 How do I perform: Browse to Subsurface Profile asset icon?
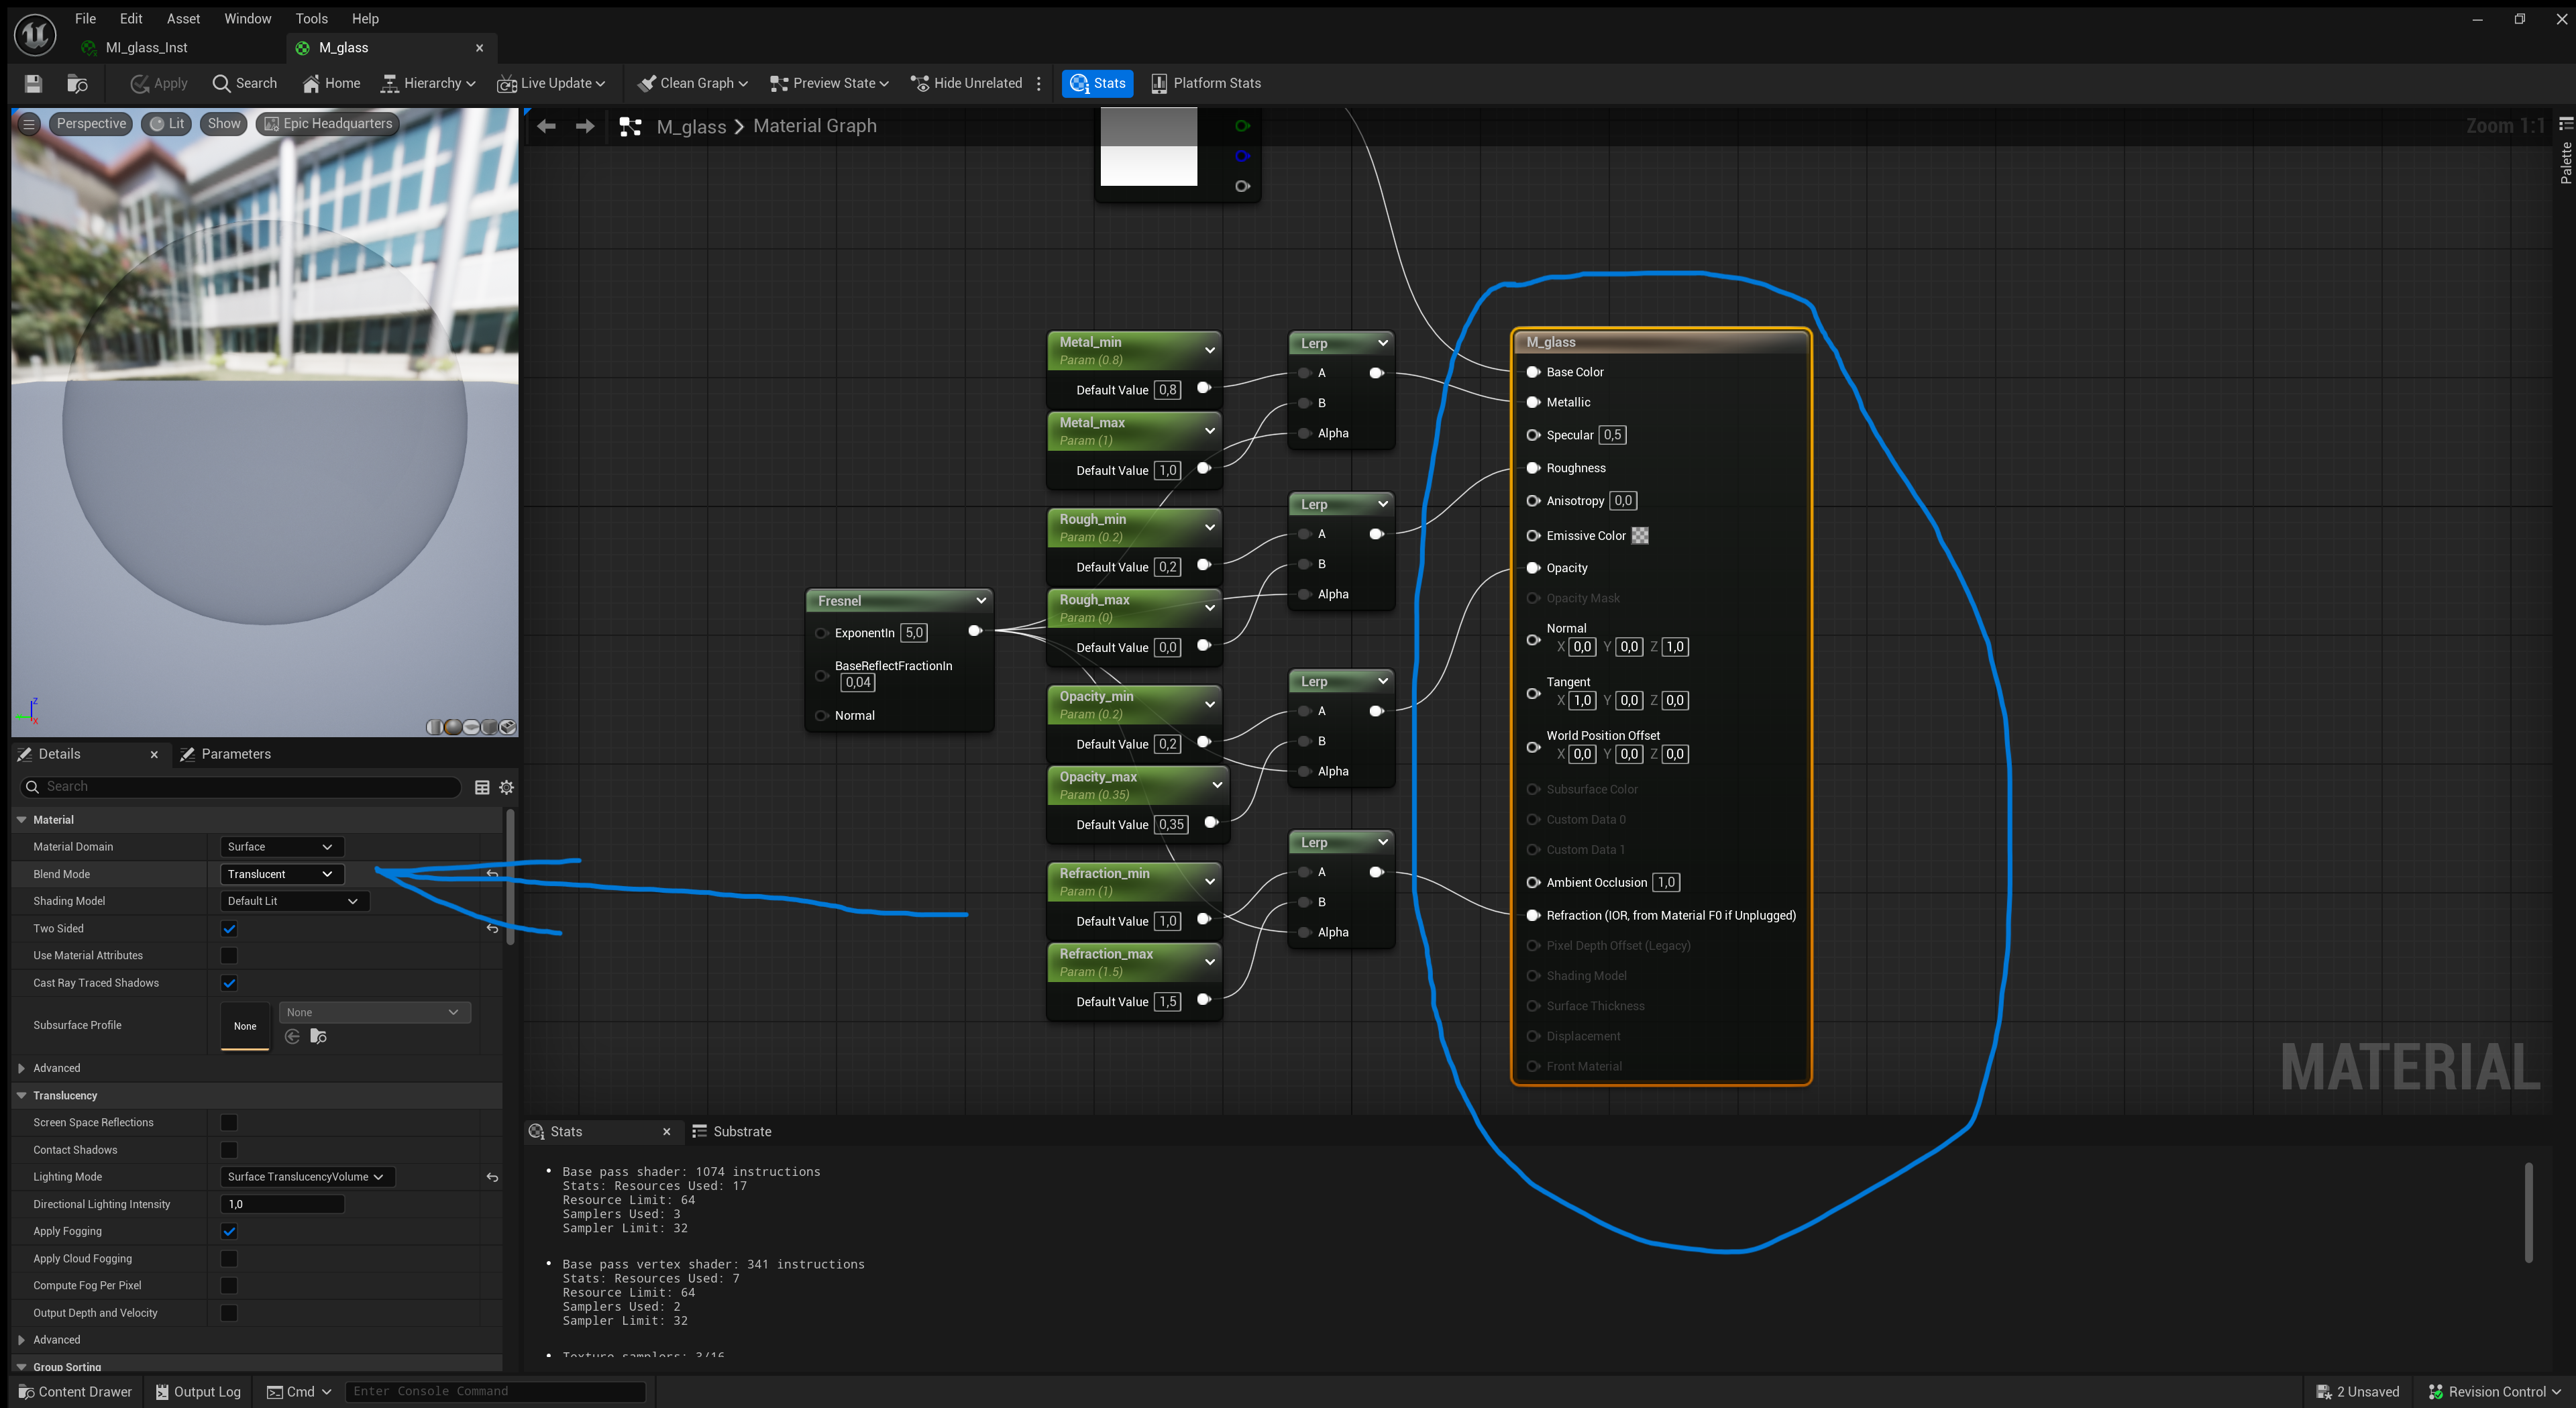coord(318,1037)
